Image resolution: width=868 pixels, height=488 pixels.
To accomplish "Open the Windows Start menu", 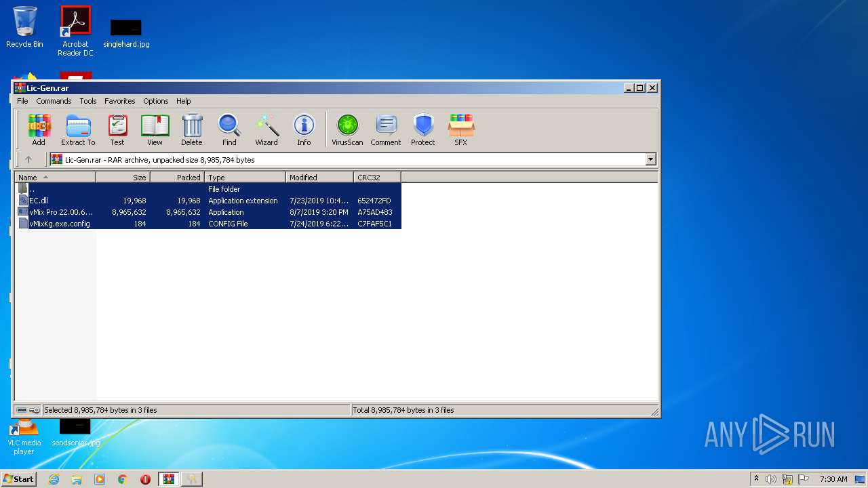I will click(x=19, y=479).
